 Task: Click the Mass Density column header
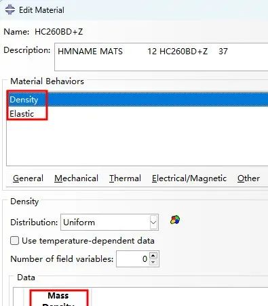coord(58,298)
